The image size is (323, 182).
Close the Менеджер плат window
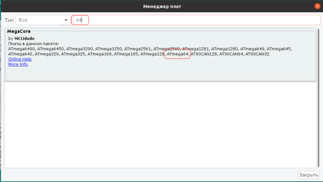pyautogui.click(x=317, y=6)
